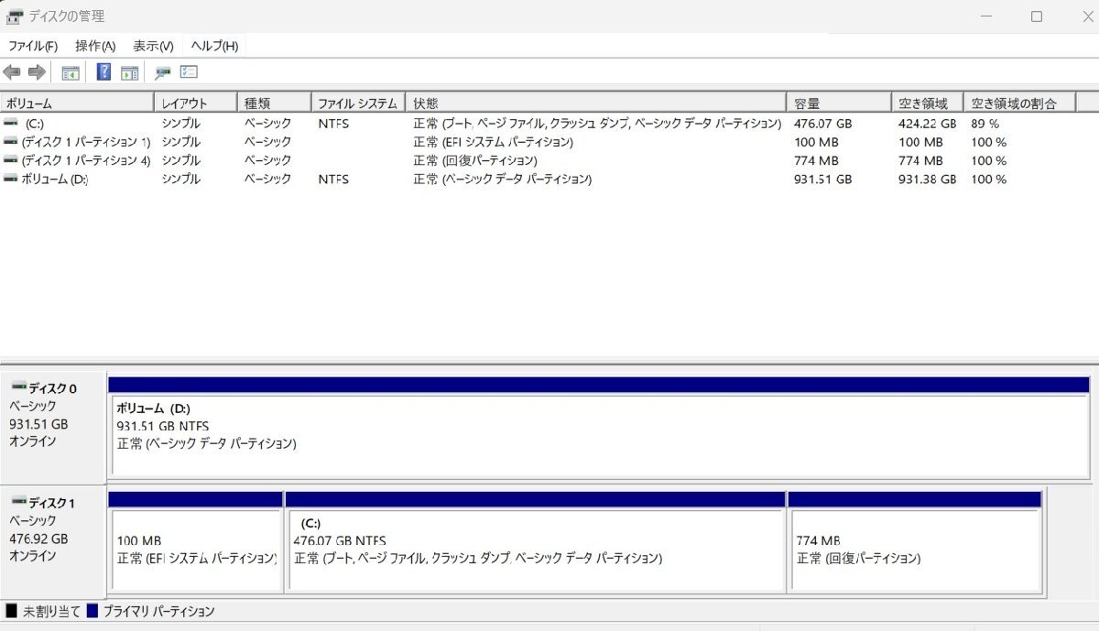1099x631 pixels.
Task: Click the ディスク 0 drive icon
Action: tap(20, 386)
